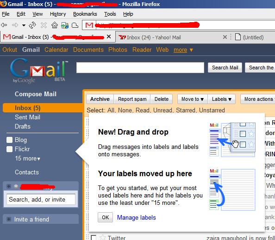Screen dimensions: 275x240
Task: Open Photos link
Action: (118, 49)
